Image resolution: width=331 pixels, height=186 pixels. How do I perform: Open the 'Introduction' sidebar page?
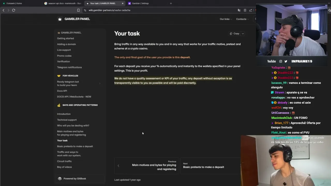point(64,114)
